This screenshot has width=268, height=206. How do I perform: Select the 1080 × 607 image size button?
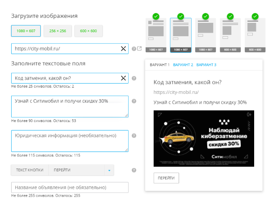point(26,31)
